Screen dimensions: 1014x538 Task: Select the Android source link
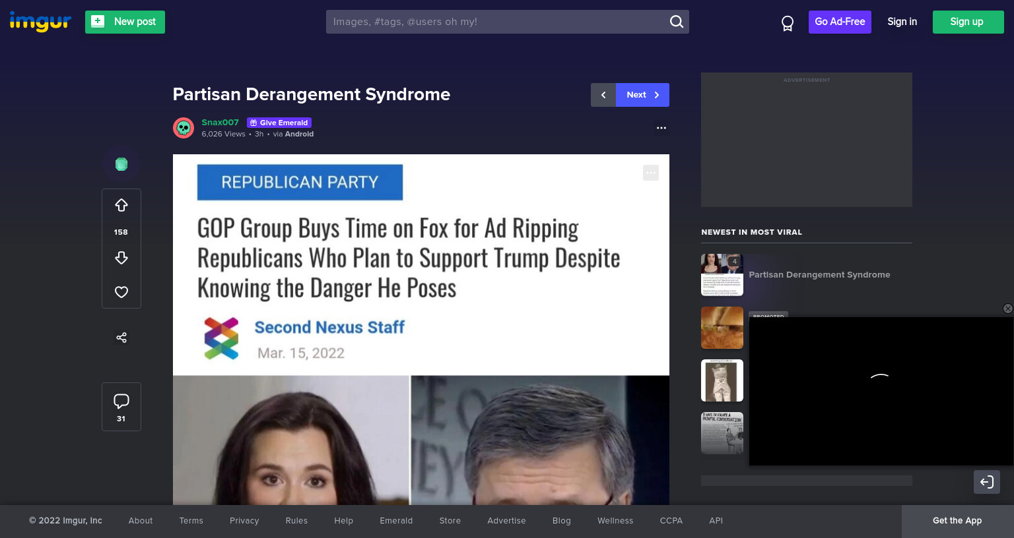point(299,134)
